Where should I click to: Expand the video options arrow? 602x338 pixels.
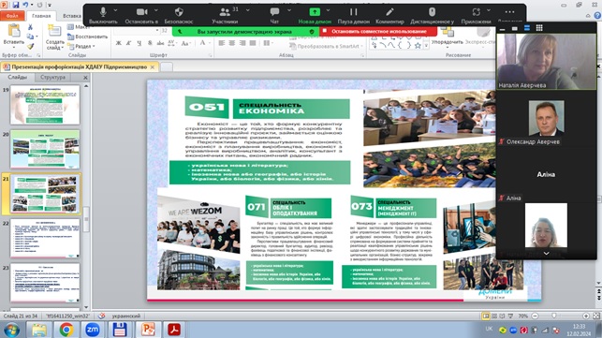[155, 10]
